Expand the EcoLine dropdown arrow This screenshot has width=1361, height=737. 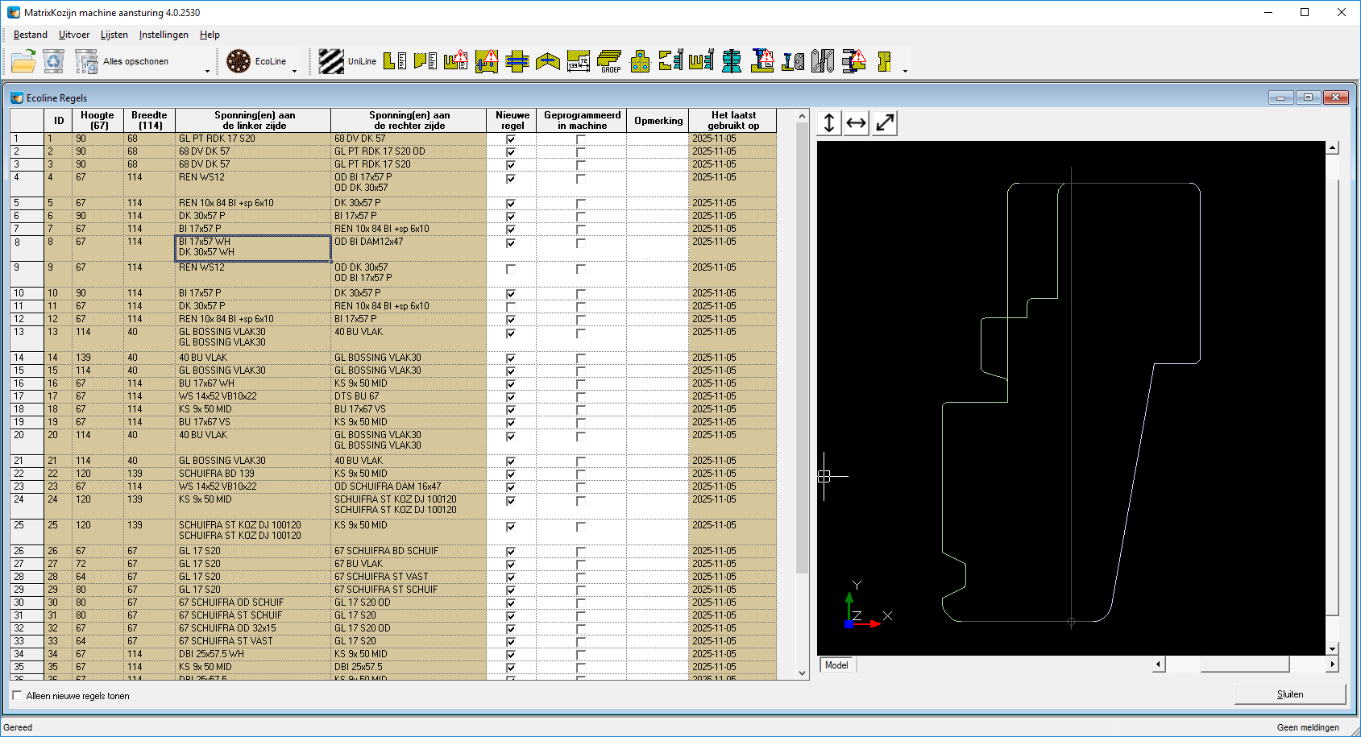[294, 71]
